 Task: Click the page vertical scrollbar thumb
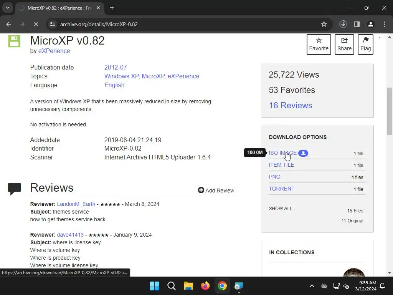click(390, 111)
